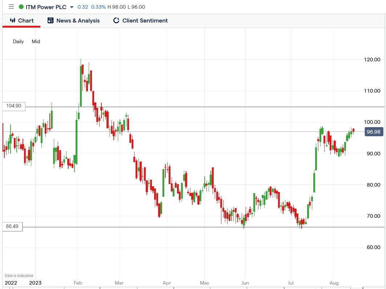Click the 110.00 axis label

(372, 91)
